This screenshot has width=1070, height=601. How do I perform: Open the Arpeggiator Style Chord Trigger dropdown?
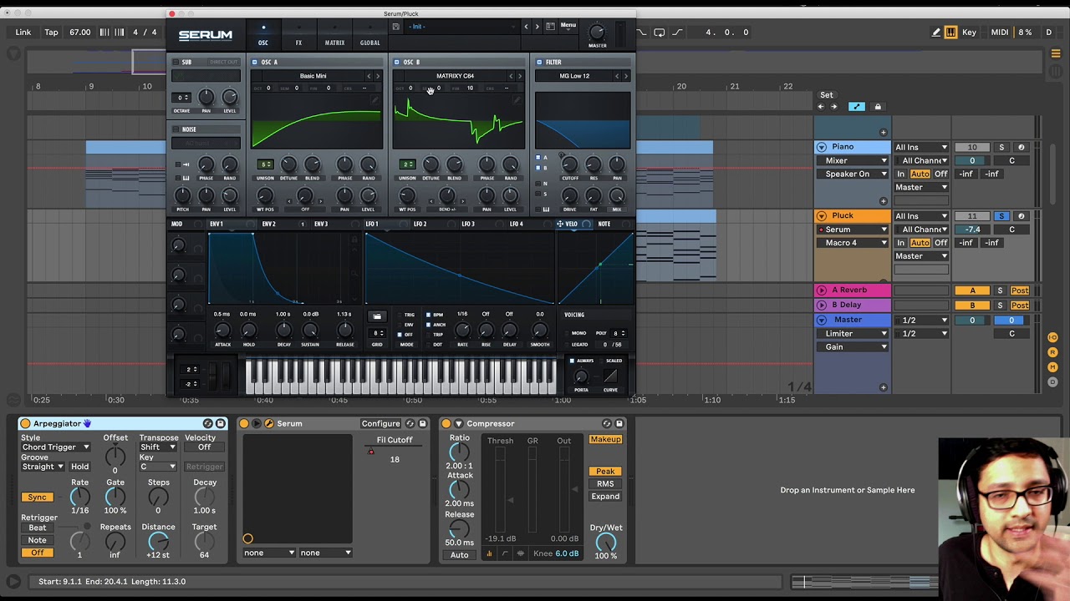point(56,447)
